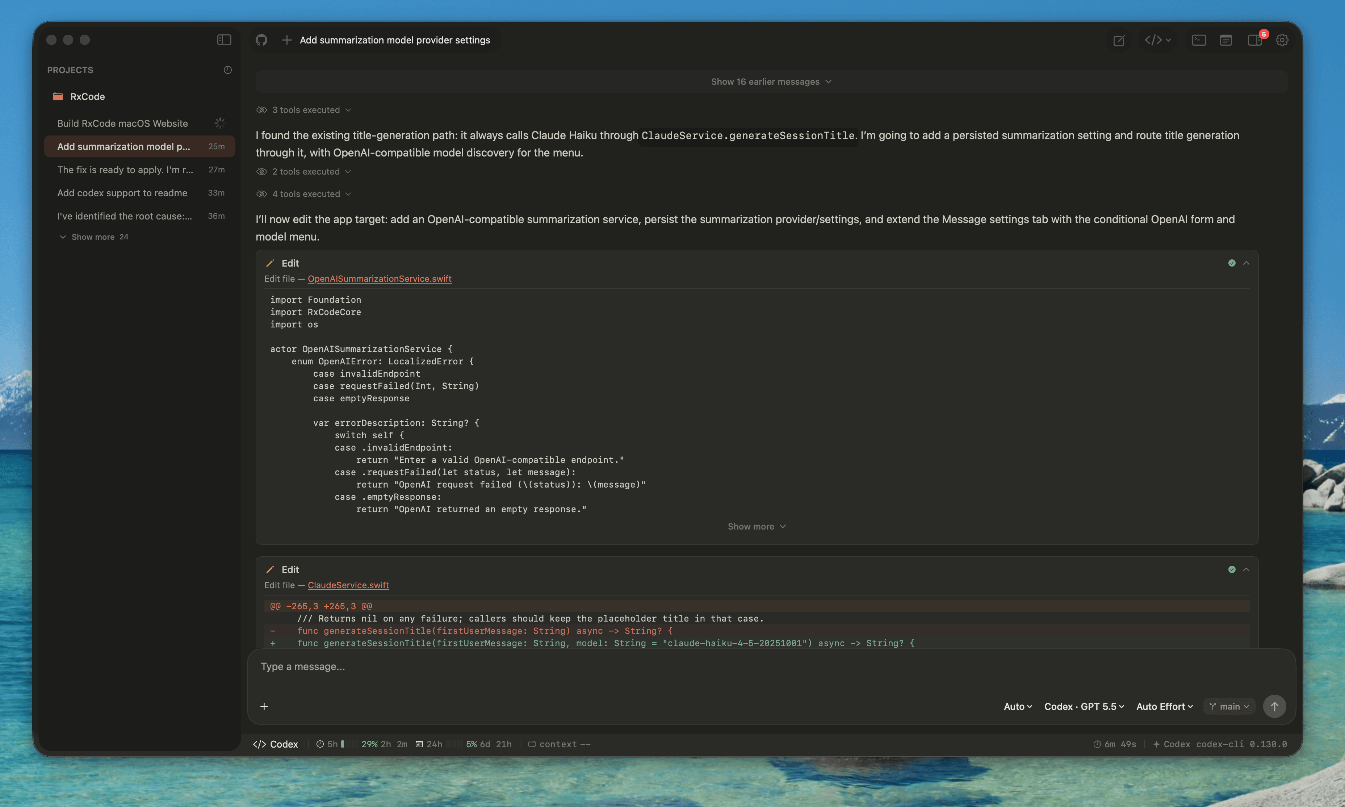This screenshot has height=807, width=1345.
Task: Expand Show more 24 sessions in sidebar
Action: click(94, 237)
